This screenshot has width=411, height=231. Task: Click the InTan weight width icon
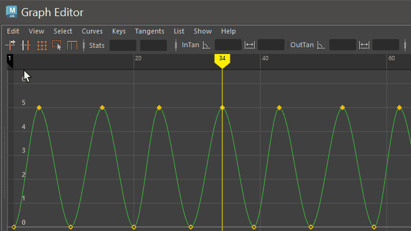[x=250, y=45]
